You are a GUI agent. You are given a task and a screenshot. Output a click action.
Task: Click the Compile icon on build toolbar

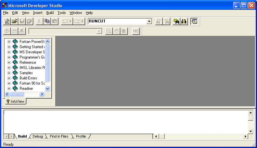pyautogui.click(x=7, y=31)
